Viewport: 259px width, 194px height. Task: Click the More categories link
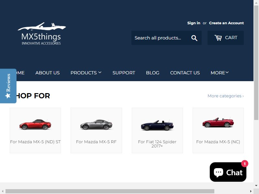point(225,96)
